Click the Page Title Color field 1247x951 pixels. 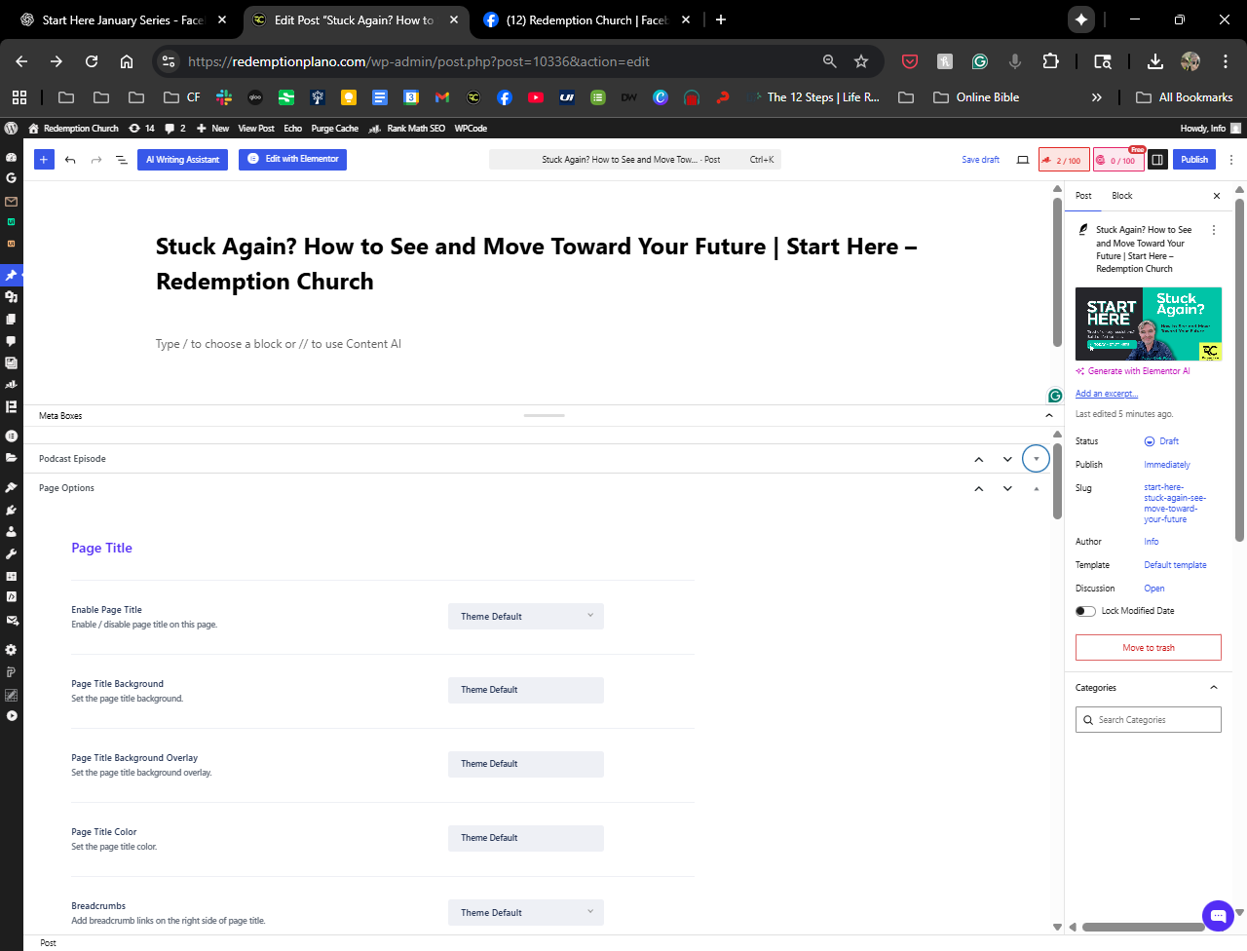[526, 838]
